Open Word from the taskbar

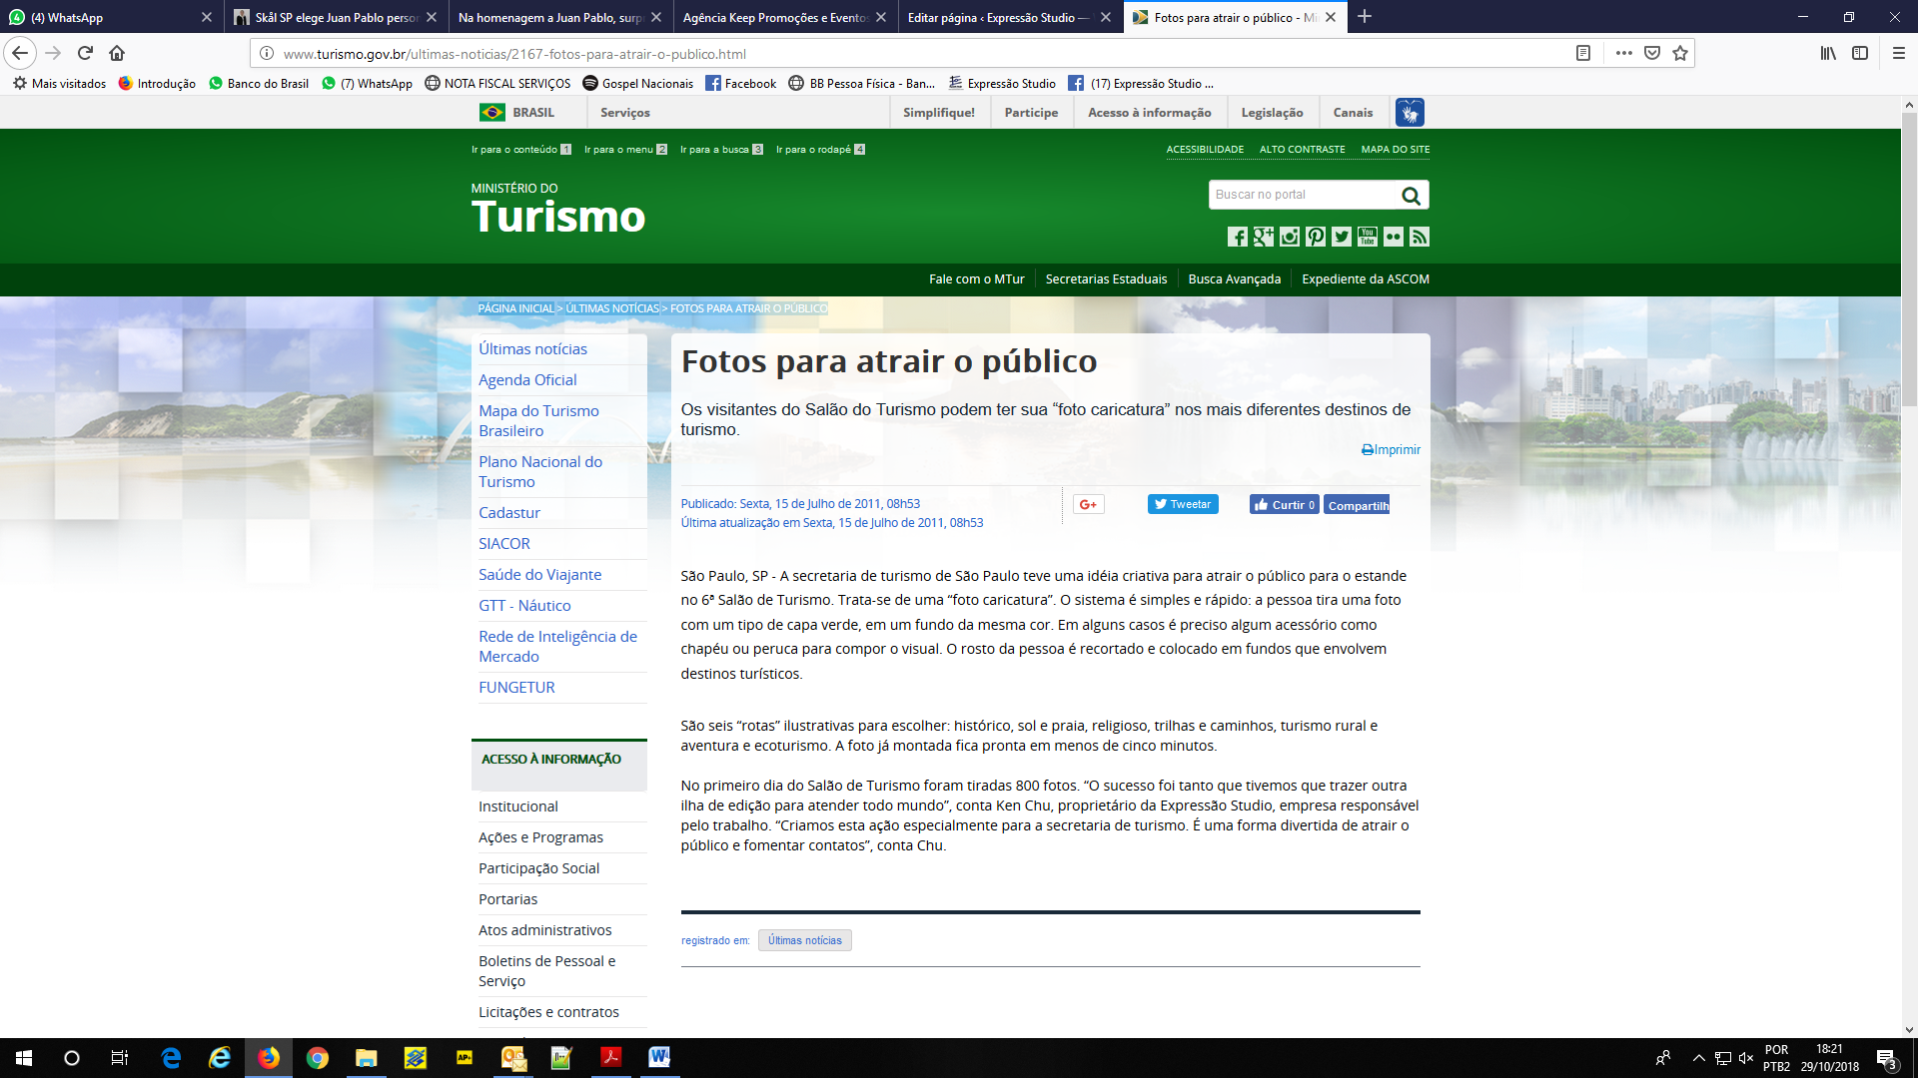[x=659, y=1058]
